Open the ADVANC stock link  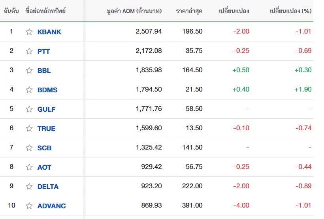[x=51, y=206]
